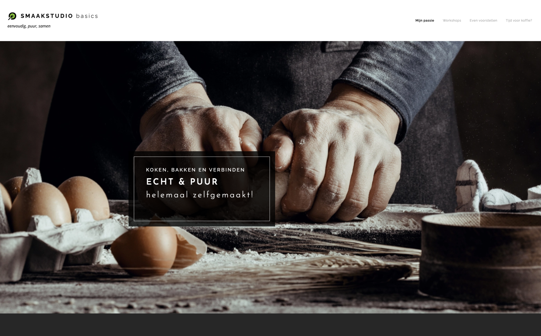The width and height of the screenshot is (541, 336).
Task: Click the 'KOKEN, BAKKEN EN VERBINDEN' subtitle
Action: (195, 170)
